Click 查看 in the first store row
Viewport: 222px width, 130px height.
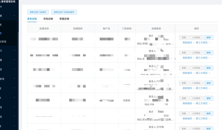pos(184,37)
